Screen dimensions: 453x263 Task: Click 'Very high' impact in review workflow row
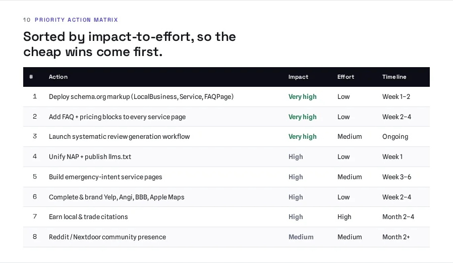click(302, 136)
